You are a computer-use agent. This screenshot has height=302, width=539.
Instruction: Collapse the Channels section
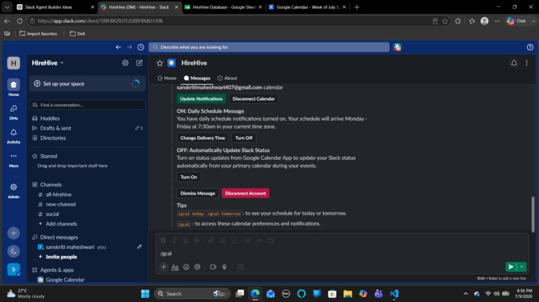(51, 185)
